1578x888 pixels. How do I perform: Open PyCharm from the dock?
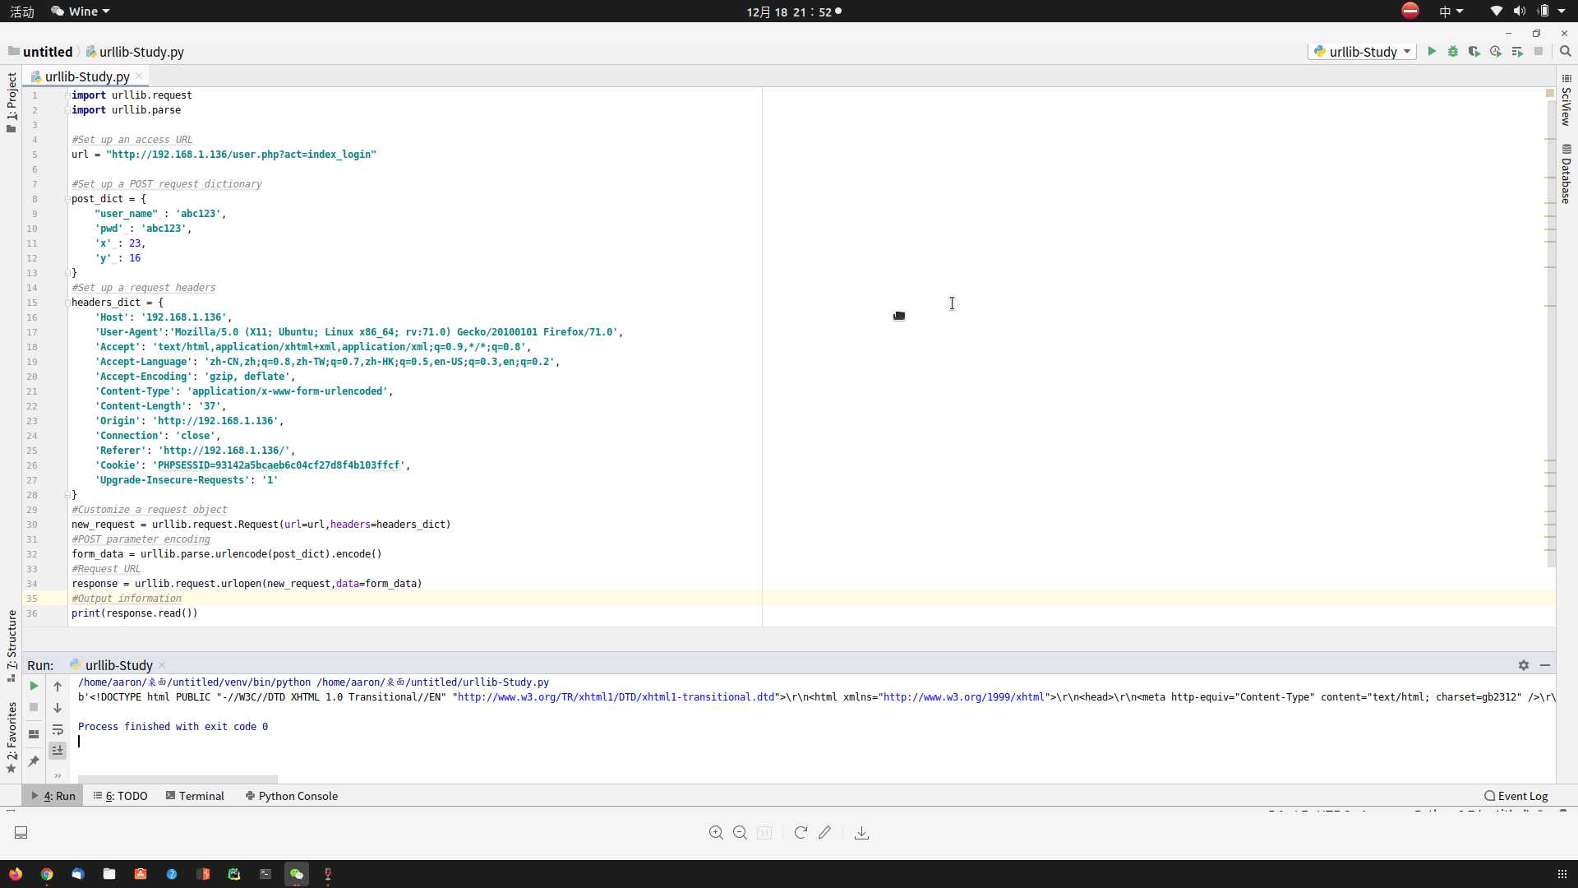pyautogui.click(x=234, y=874)
